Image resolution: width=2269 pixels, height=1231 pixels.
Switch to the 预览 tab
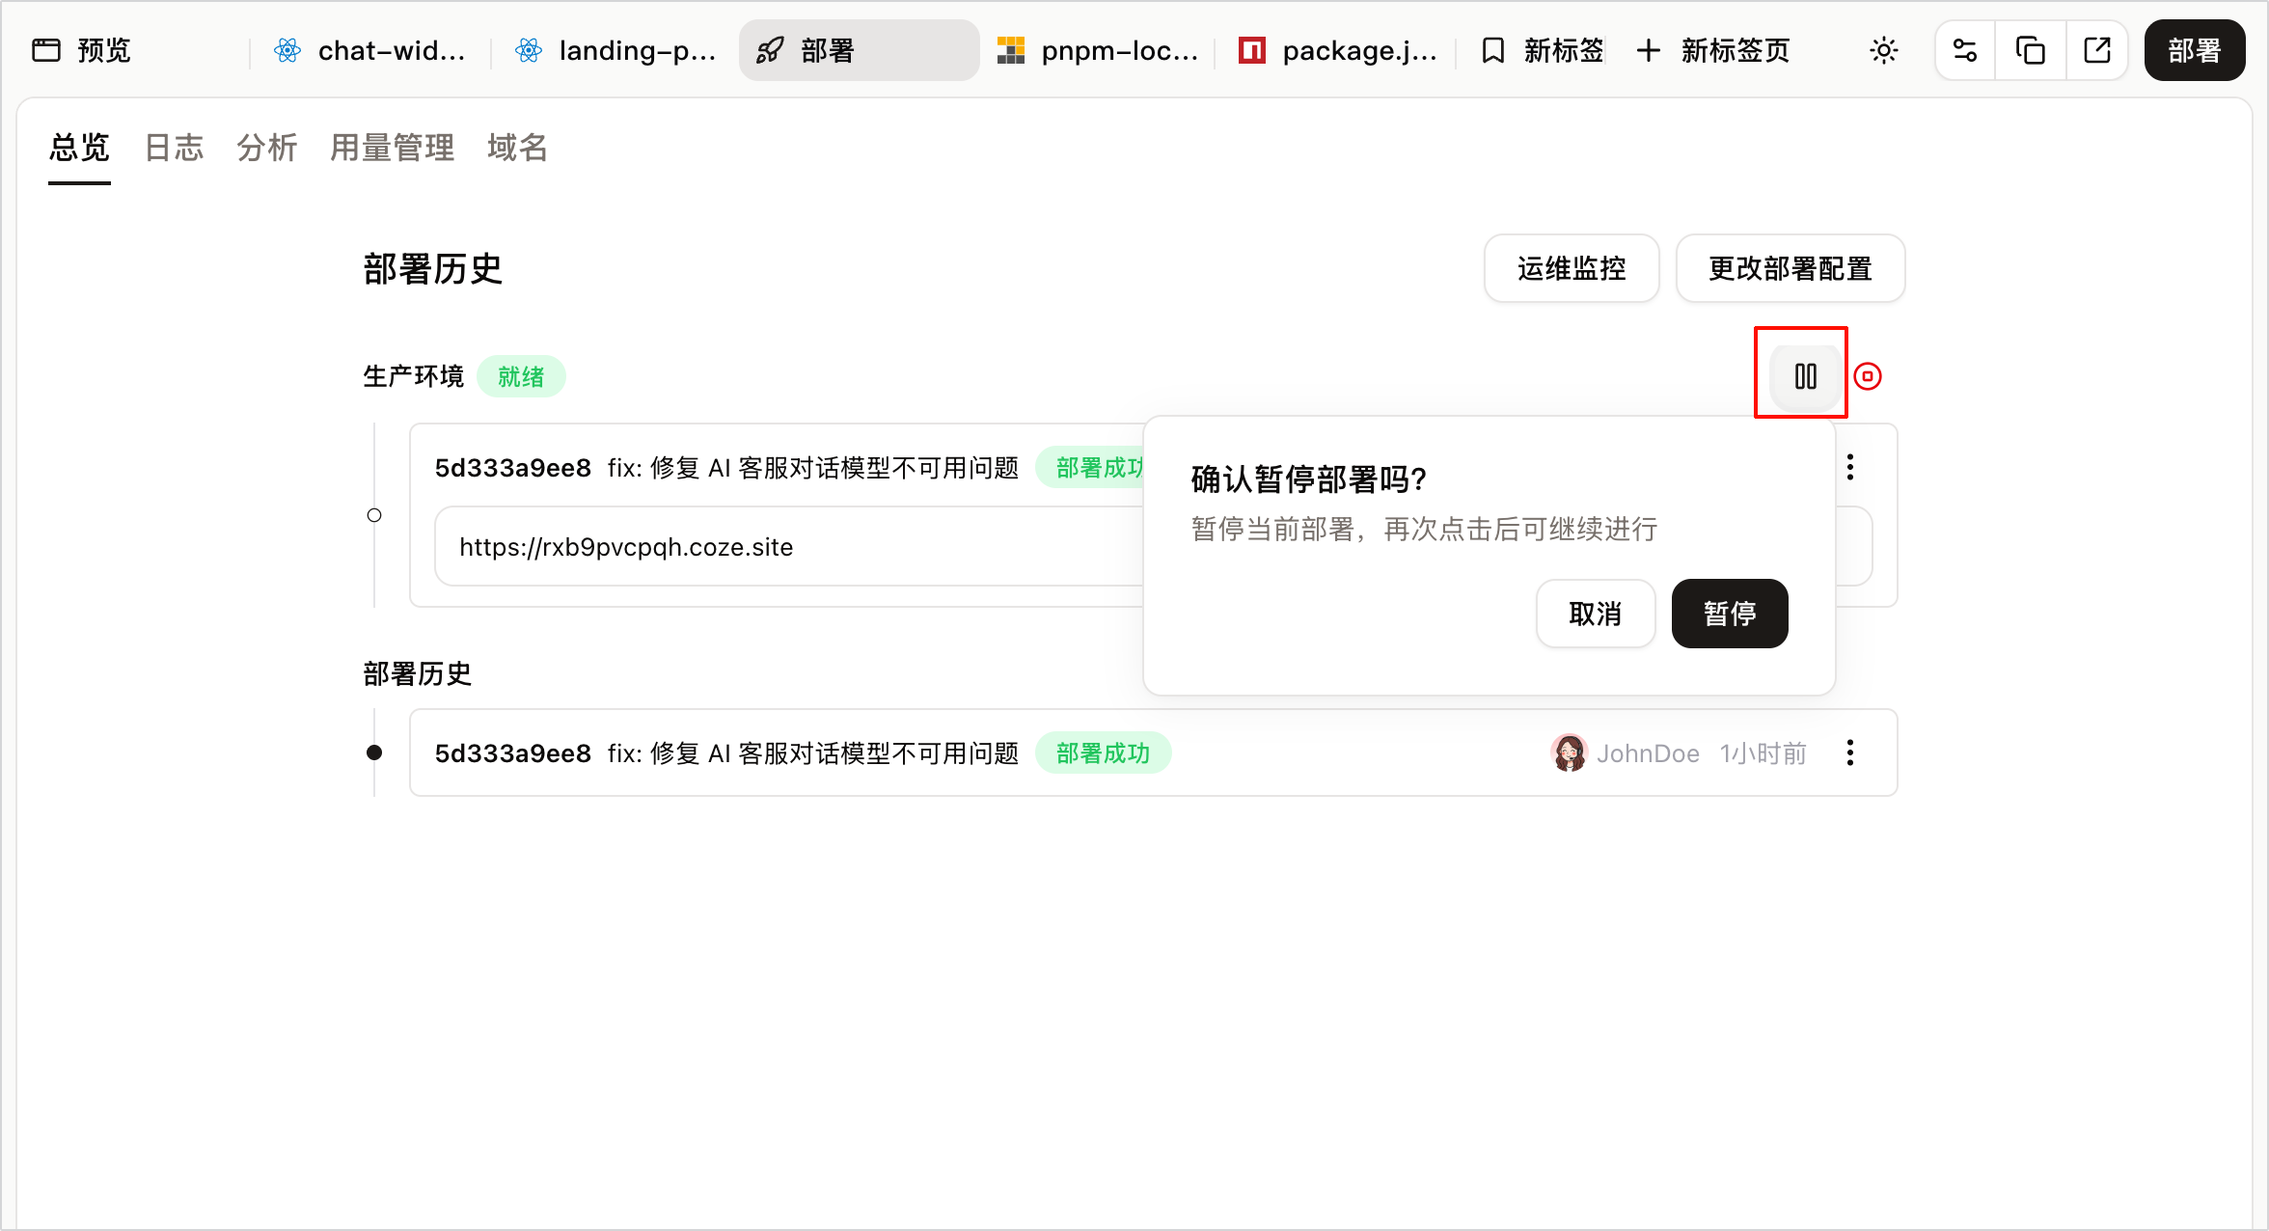click(83, 50)
